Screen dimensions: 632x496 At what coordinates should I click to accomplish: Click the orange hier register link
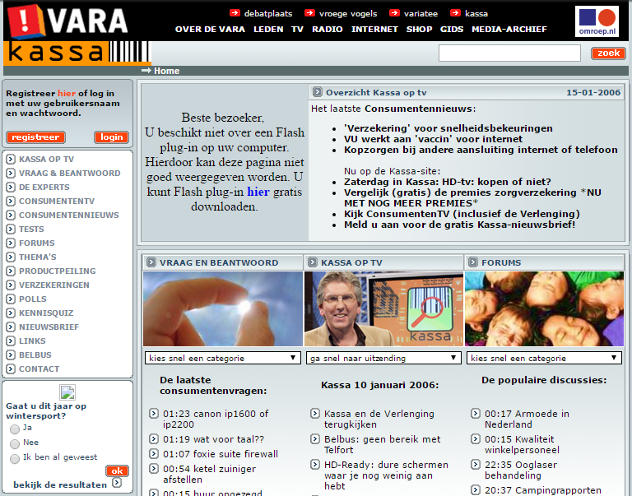pyautogui.click(x=67, y=93)
